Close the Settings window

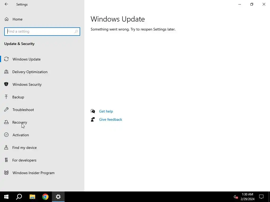pos(264,4)
